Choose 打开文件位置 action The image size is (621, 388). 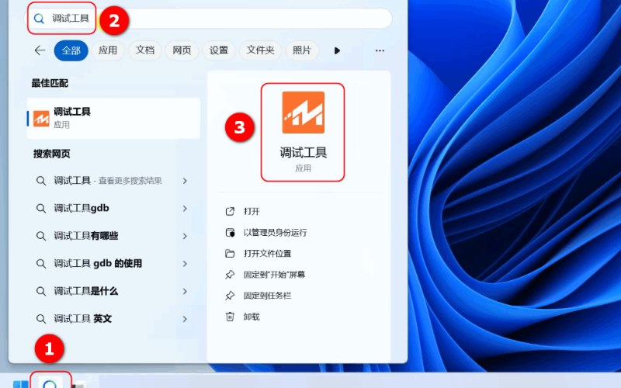pos(267,254)
